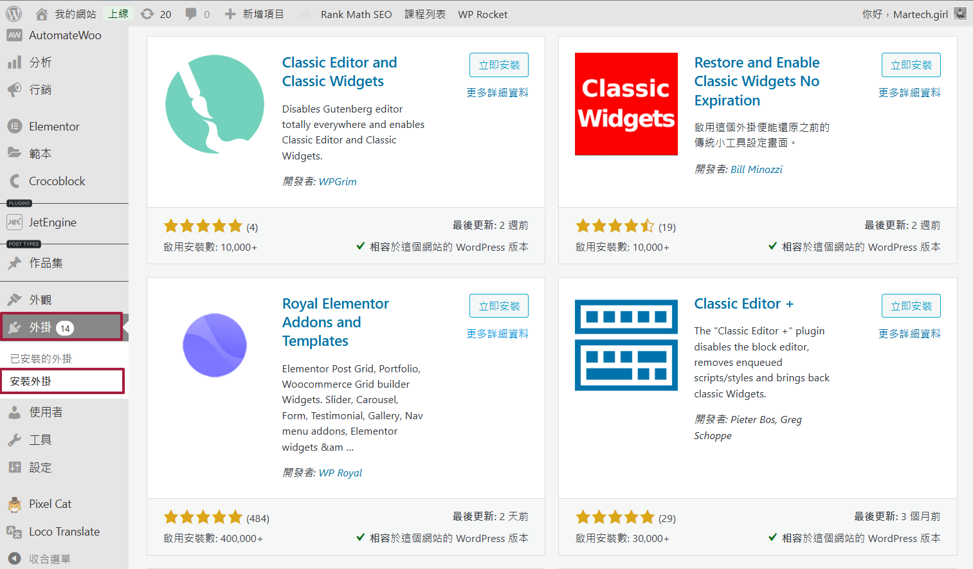Install Classic Editor and Classic Widgets plugin
This screenshot has height=569, width=973.
click(x=499, y=65)
